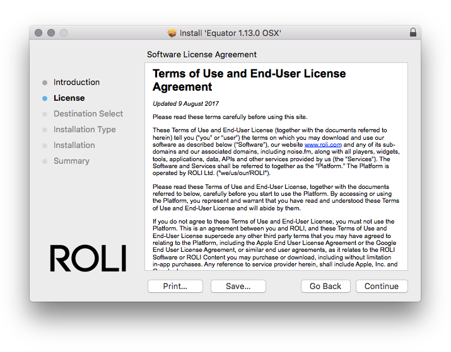
Task: Click 'Please read these terms carefully' line
Action: tap(230, 117)
